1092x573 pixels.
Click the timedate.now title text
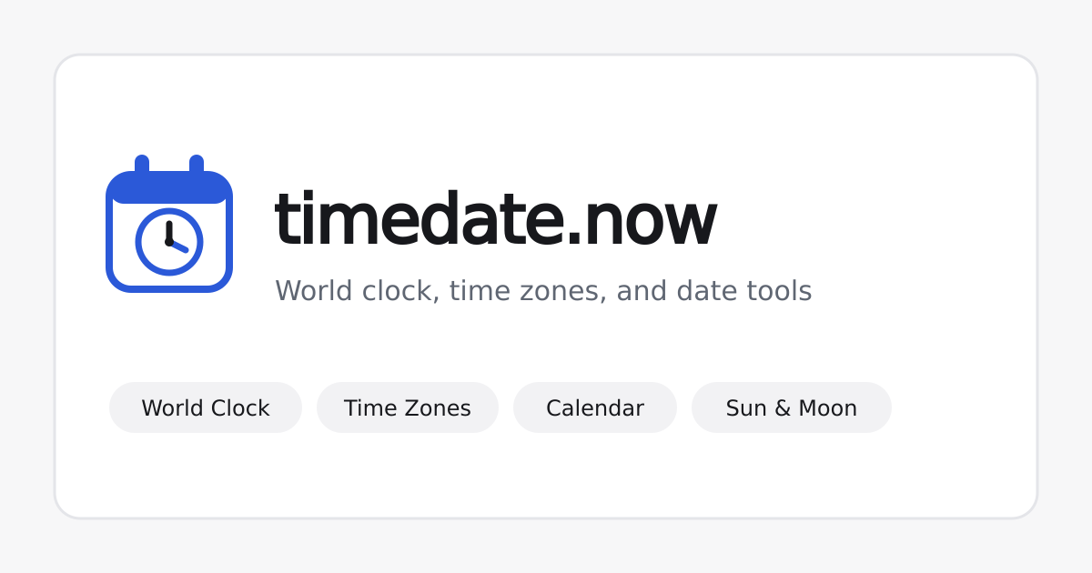496,218
